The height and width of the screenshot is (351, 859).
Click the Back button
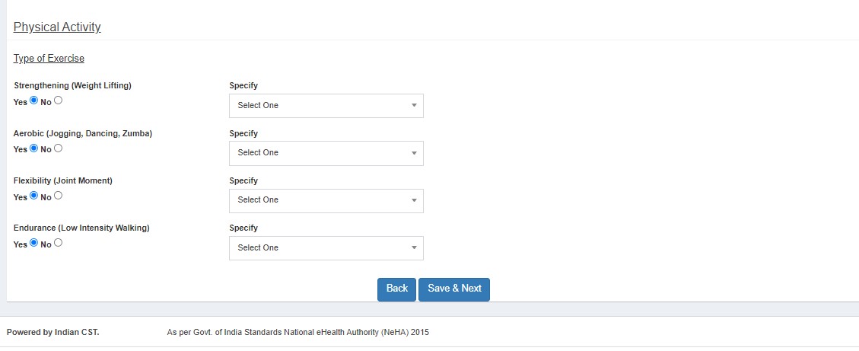tap(396, 289)
